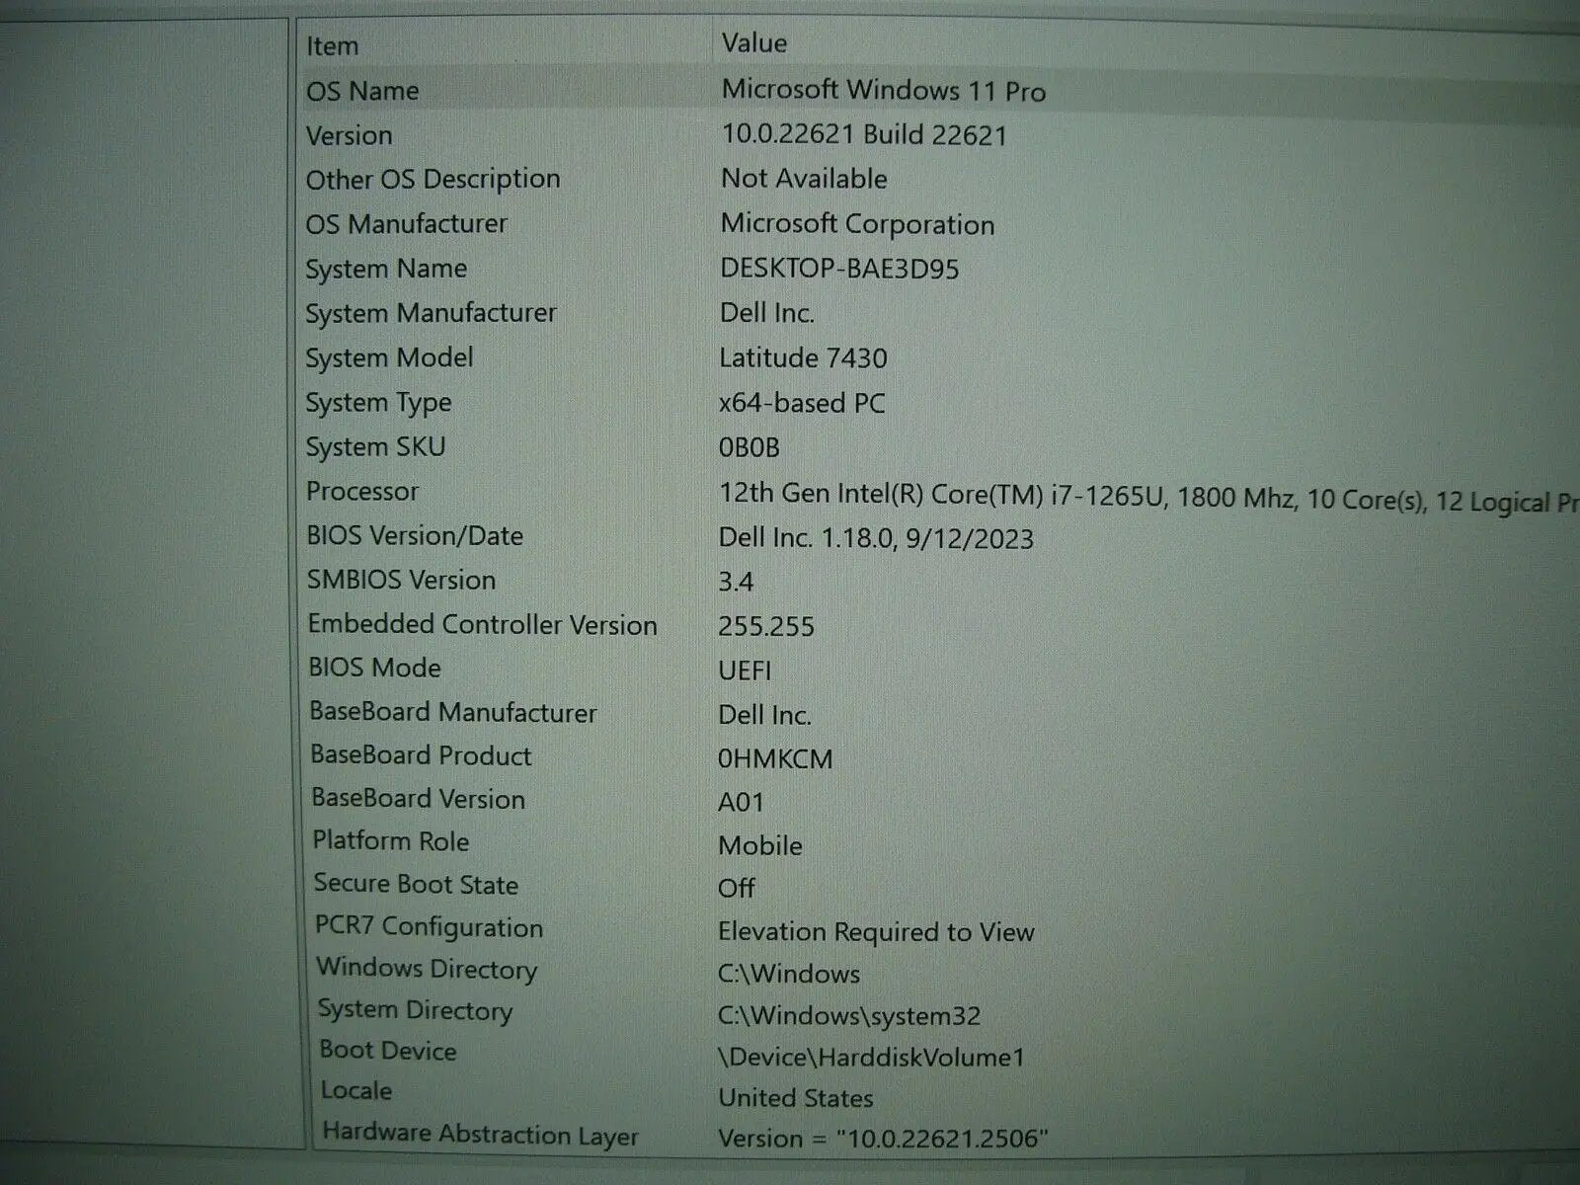Select Windows Directory row label
The height and width of the screenshot is (1185, 1580).
[427, 969]
